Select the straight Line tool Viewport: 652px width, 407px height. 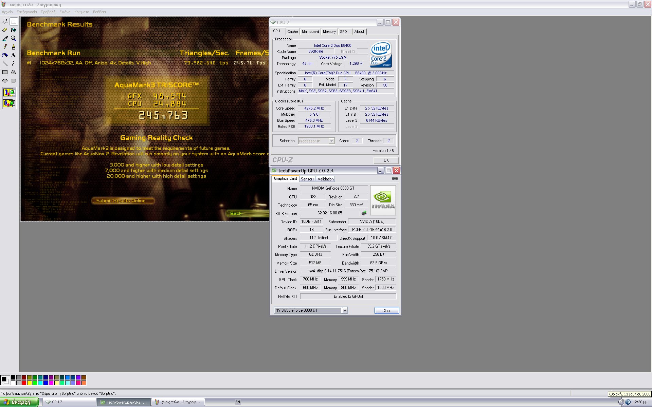pos(5,64)
